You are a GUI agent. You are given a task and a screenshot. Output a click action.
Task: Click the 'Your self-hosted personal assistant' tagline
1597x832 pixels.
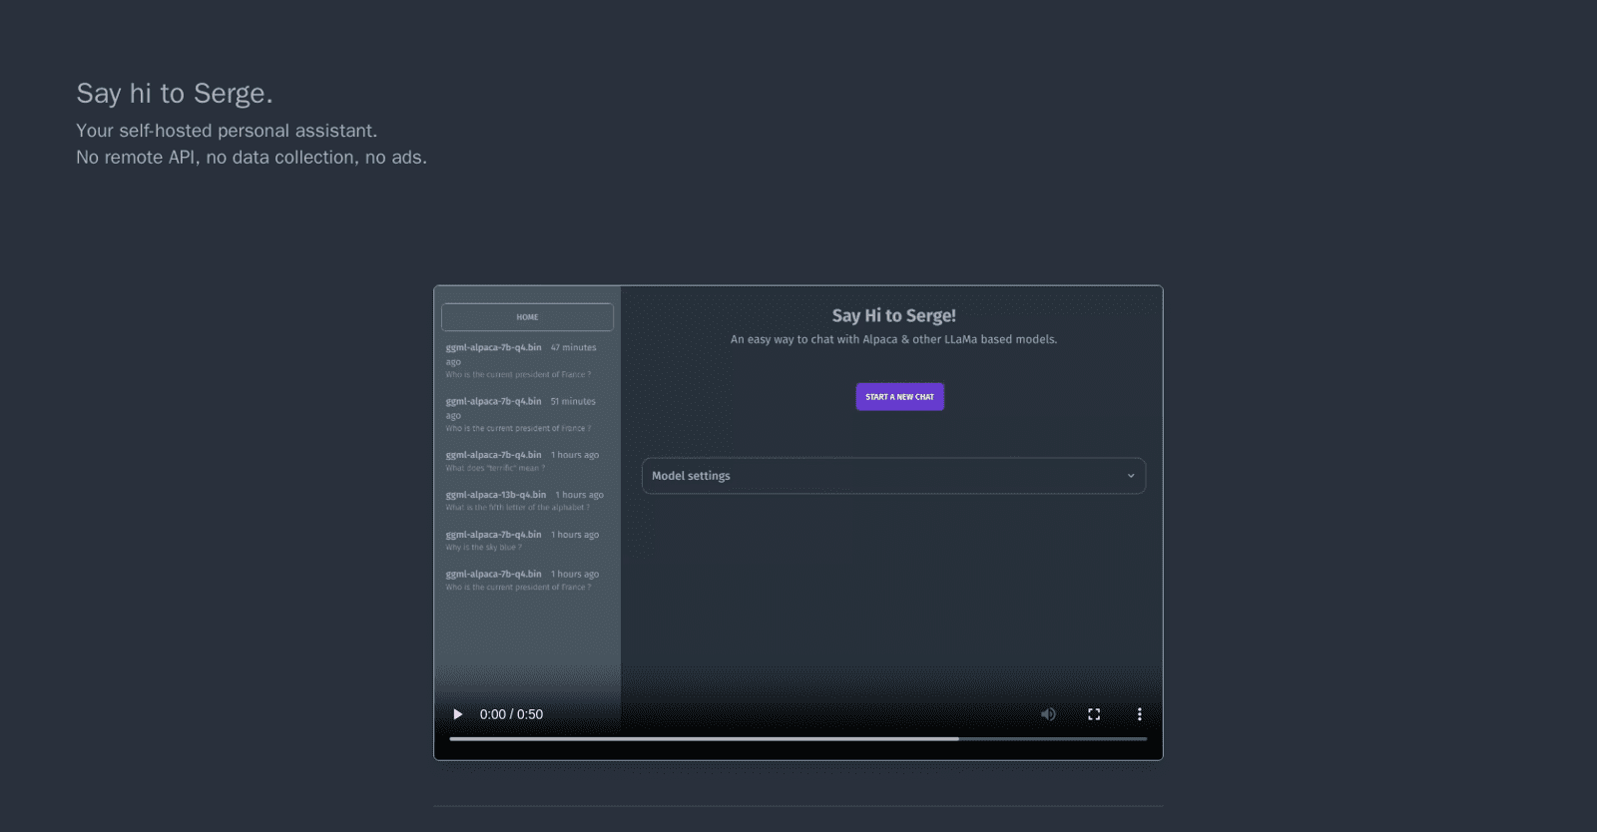(227, 131)
